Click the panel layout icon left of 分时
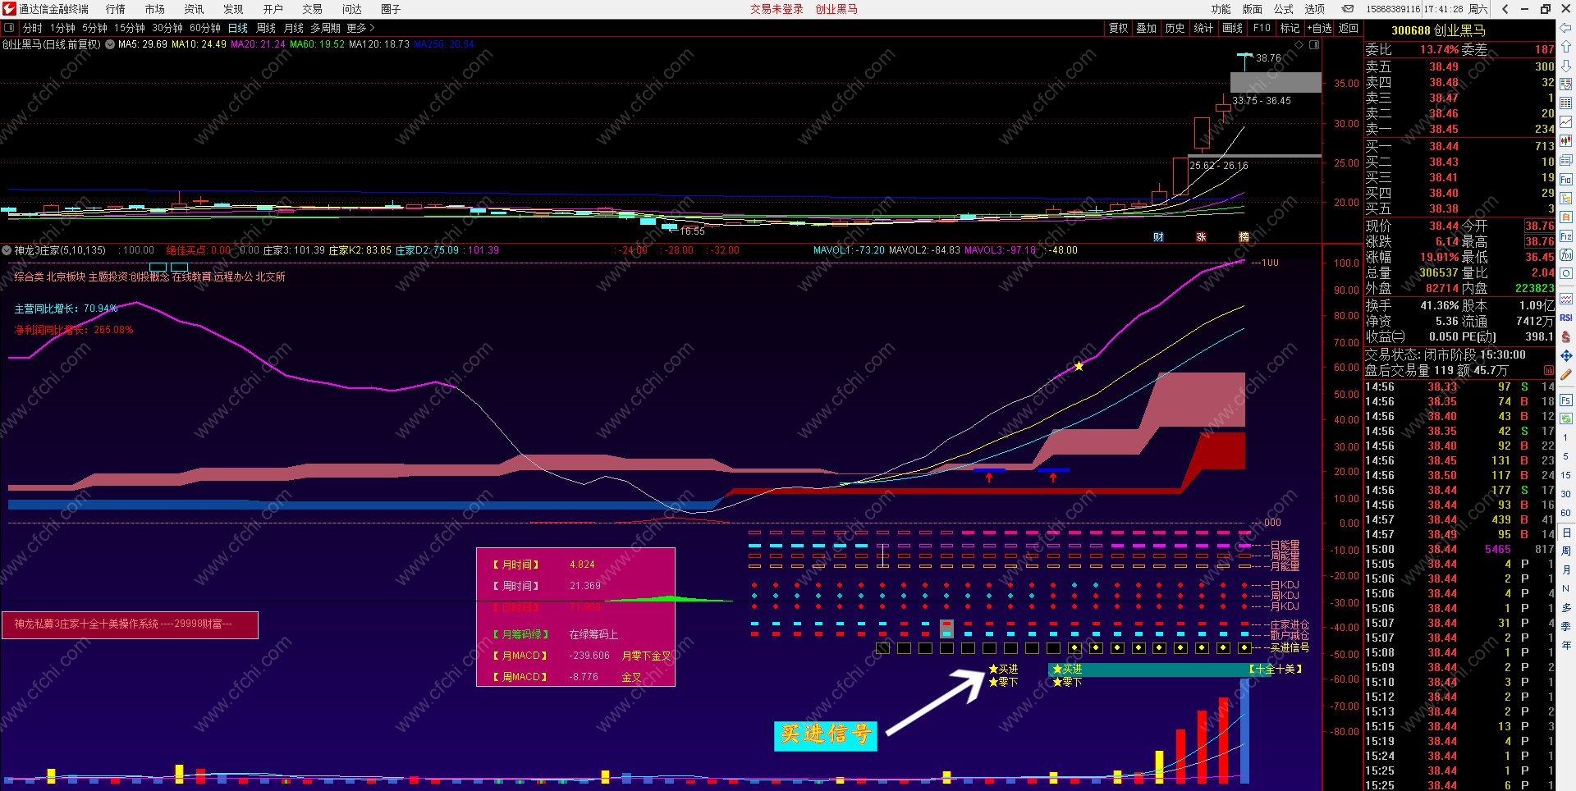This screenshot has width=1576, height=791. [x=9, y=28]
